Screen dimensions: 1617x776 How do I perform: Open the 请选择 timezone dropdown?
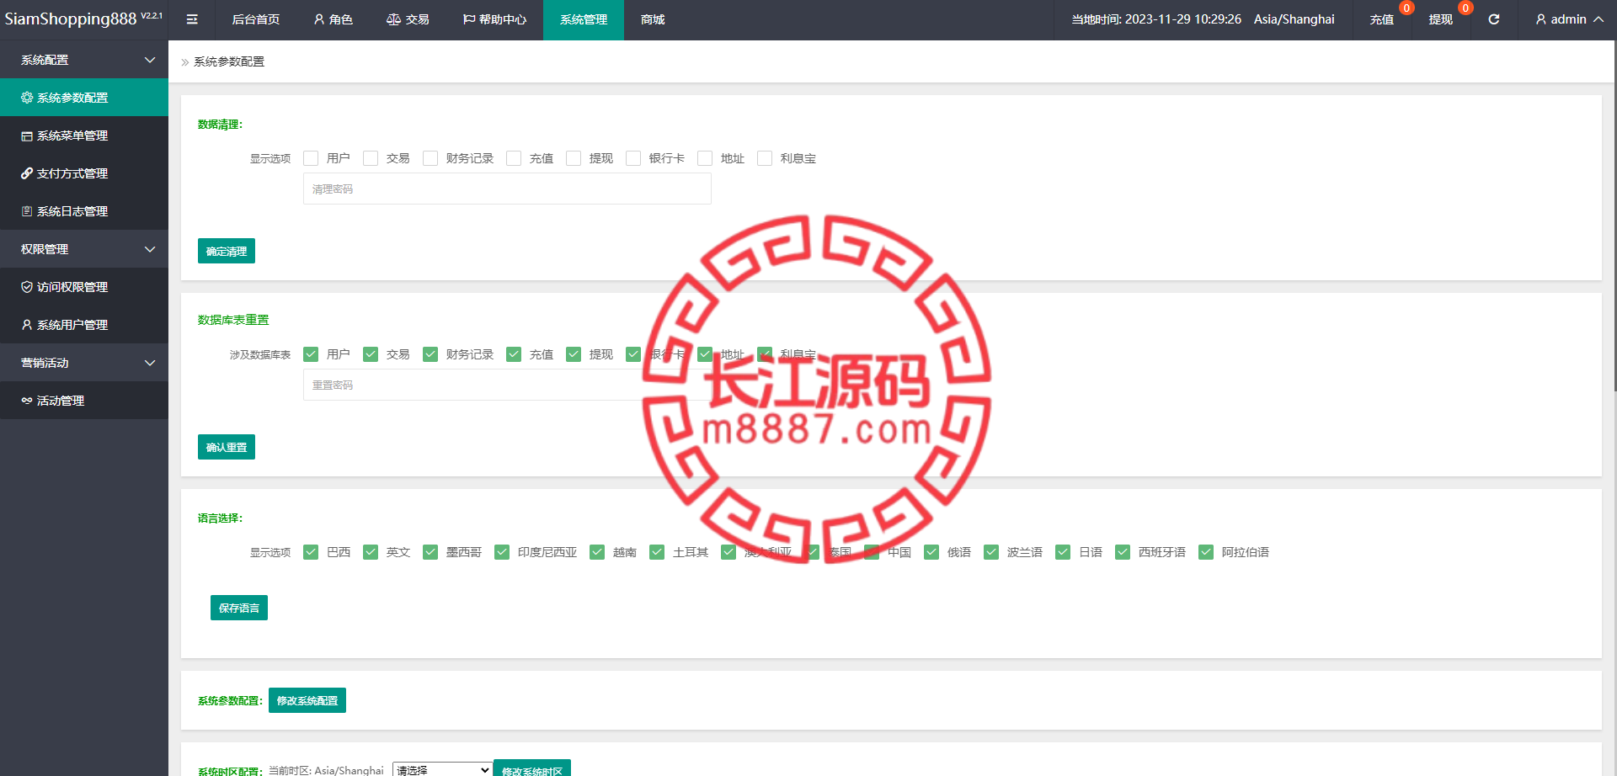[443, 769]
